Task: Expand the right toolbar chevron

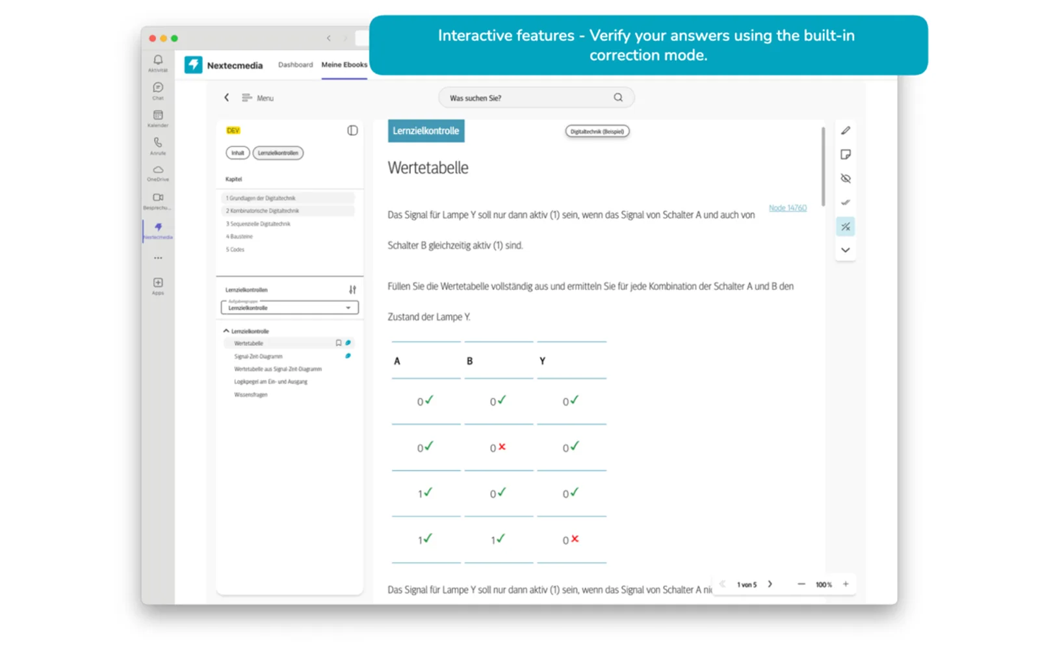Action: [x=845, y=250]
